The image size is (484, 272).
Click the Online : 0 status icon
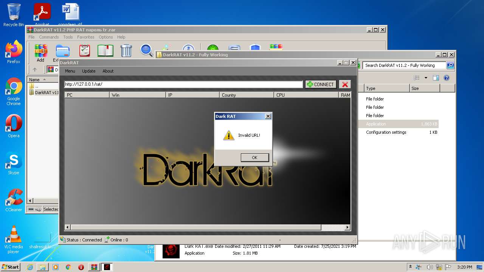[x=107, y=240]
